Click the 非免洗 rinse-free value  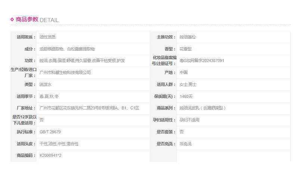pyautogui.click(x=185, y=144)
